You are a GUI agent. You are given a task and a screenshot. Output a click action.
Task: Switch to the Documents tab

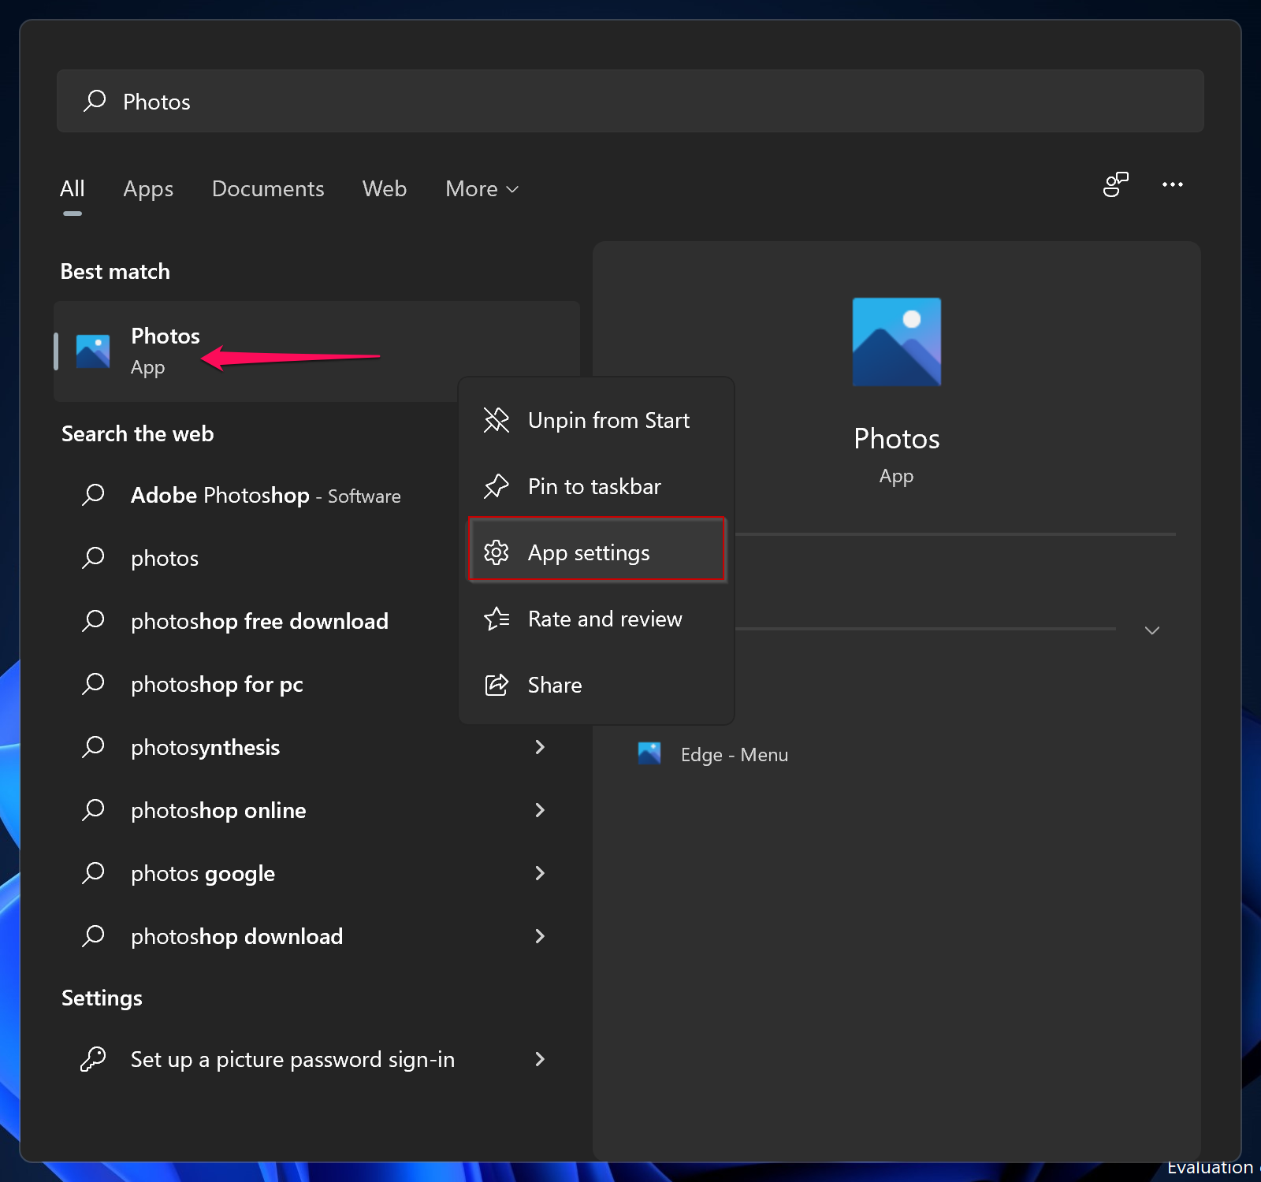(x=268, y=189)
